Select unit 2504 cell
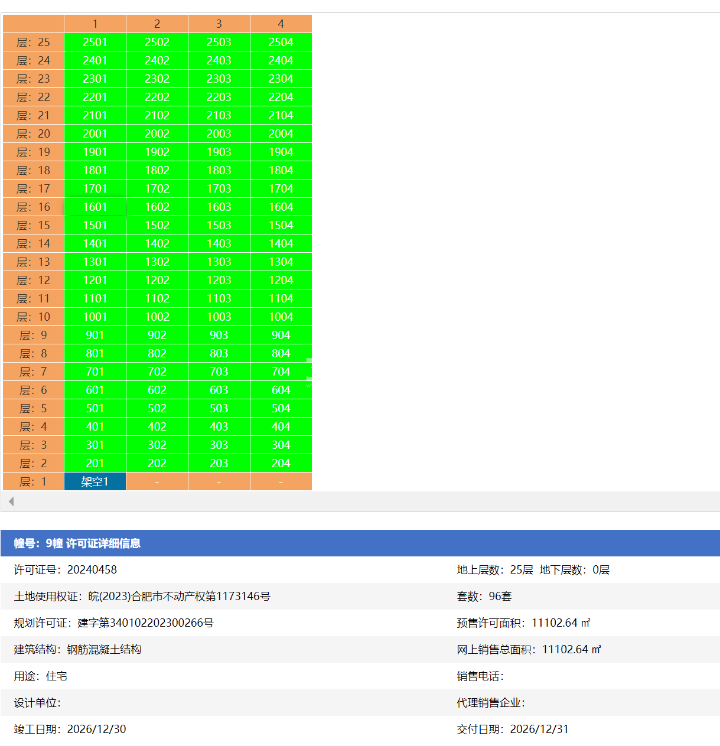This screenshot has width=720, height=746. pyautogui.click(x=281, y=42)
